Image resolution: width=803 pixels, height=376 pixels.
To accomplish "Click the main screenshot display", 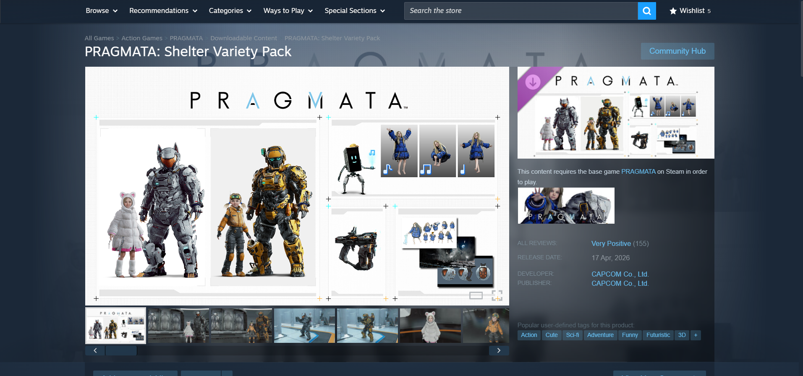I will pos(297,186).
